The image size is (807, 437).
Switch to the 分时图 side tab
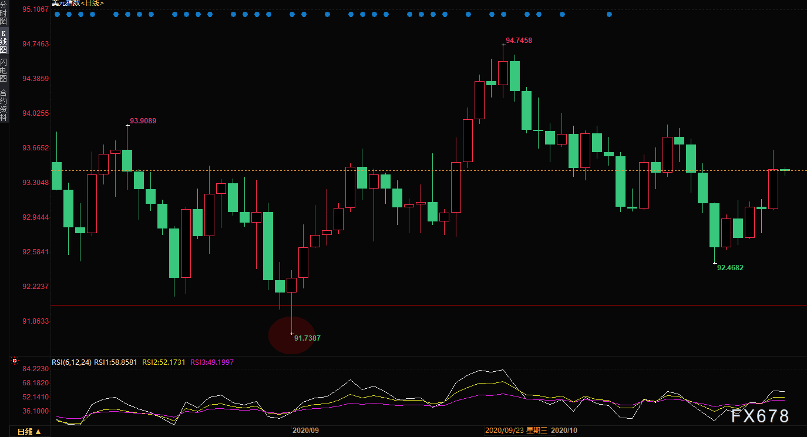(x=4, y=12)
